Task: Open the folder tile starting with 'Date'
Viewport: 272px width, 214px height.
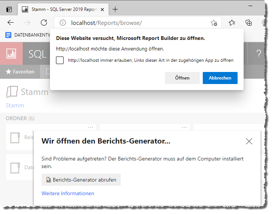Action: point(20,167)
